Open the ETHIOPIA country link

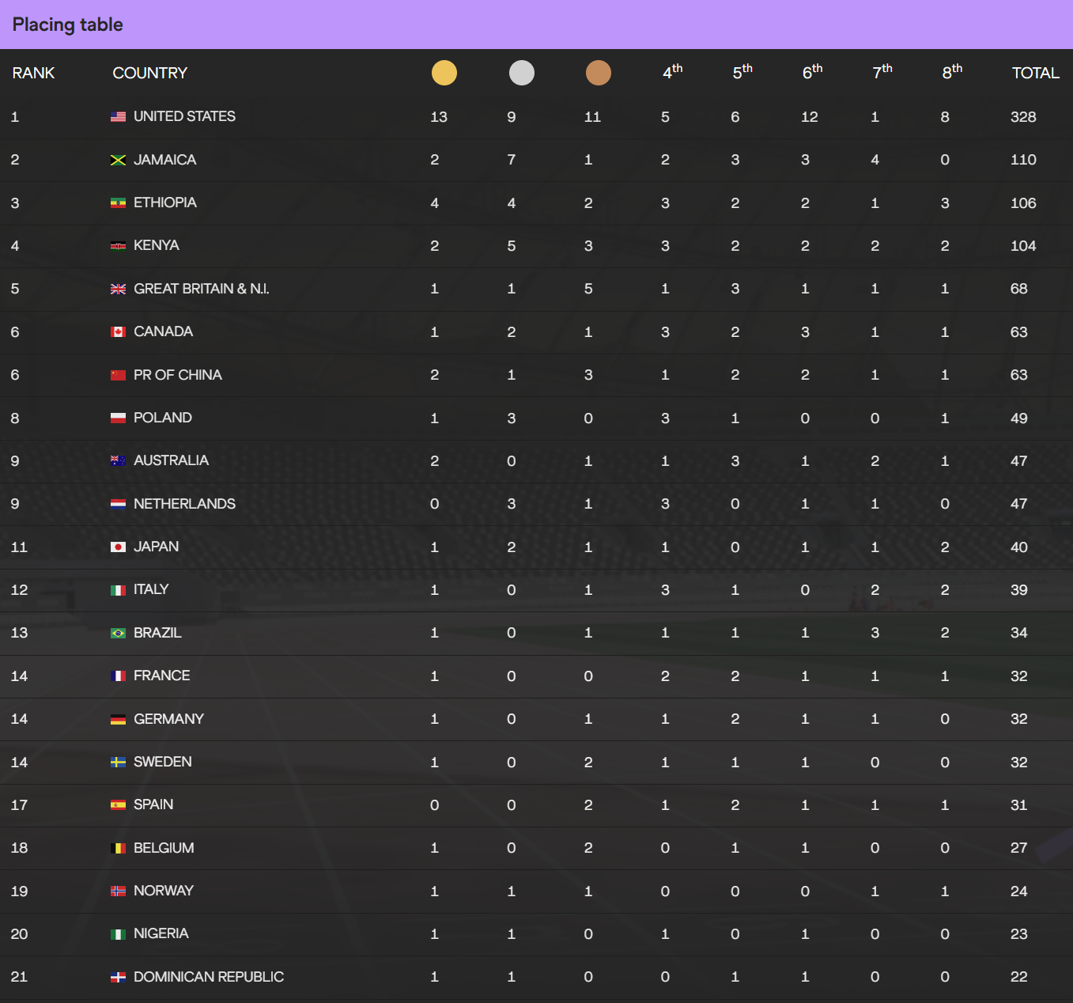pos(165,202)
